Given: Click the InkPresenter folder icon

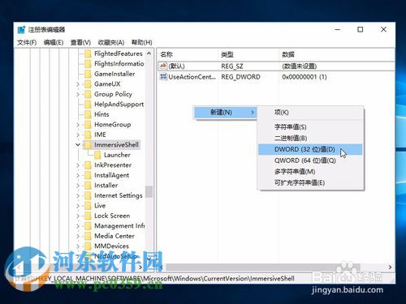Looking at the screenshot, I should (x=88, y=165).
